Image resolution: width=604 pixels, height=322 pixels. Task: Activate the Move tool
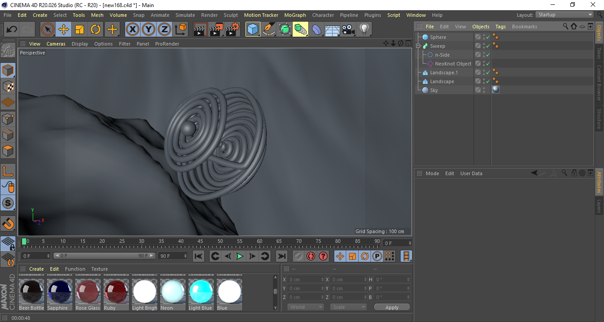click(64, 30)
